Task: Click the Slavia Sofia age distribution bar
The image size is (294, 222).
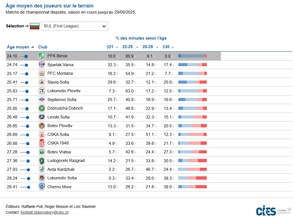Action: point(192,82)
